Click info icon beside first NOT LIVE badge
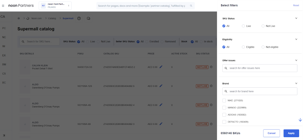Viewport: 305px width, 140px height. tap(211, 67)
